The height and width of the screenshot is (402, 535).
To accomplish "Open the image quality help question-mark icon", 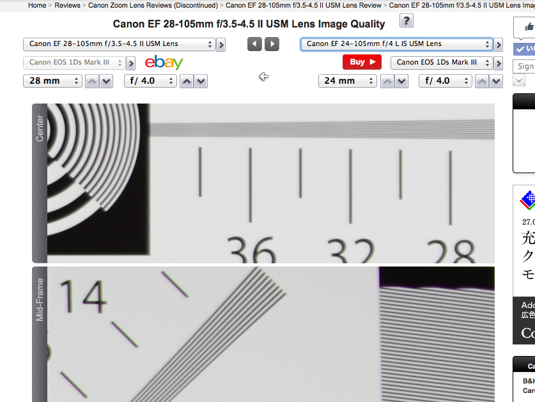I will [406, 21].
